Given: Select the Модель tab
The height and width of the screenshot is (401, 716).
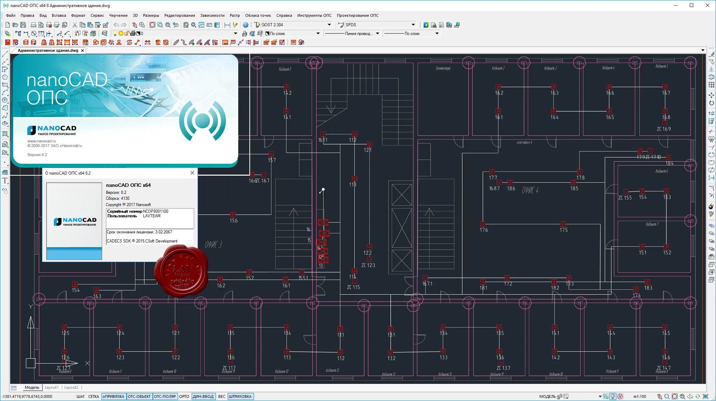Looking at the screenshot, I should coord(32,387).
